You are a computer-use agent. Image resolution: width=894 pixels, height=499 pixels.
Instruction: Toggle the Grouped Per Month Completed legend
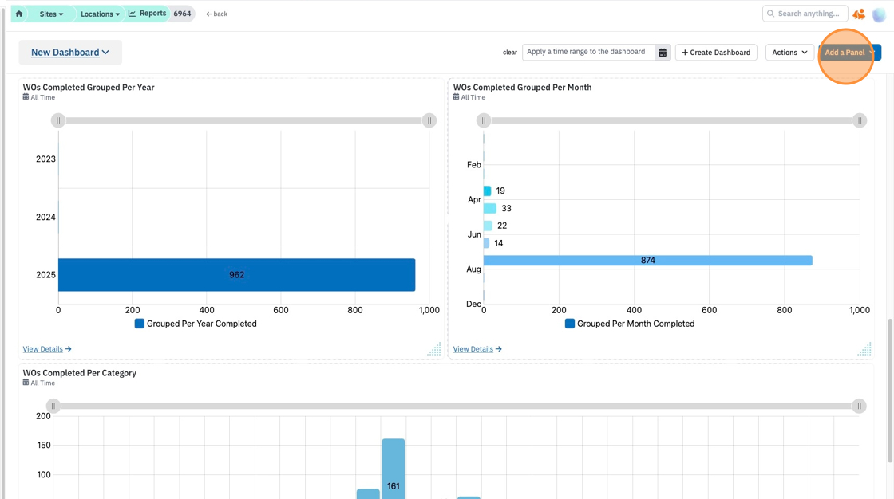(x=630, y=324)
